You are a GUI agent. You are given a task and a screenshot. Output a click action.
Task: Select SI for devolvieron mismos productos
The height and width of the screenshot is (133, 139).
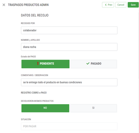pyautogui.click(x=94, y=108)
